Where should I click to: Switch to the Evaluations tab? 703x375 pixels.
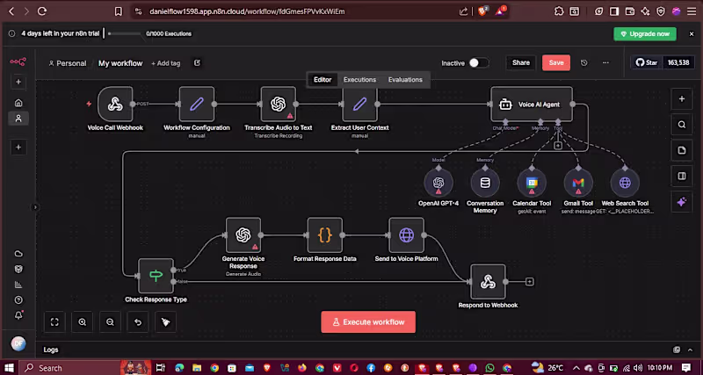point(405,79)
